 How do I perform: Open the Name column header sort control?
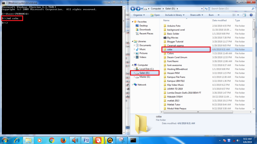coord(166,20)
